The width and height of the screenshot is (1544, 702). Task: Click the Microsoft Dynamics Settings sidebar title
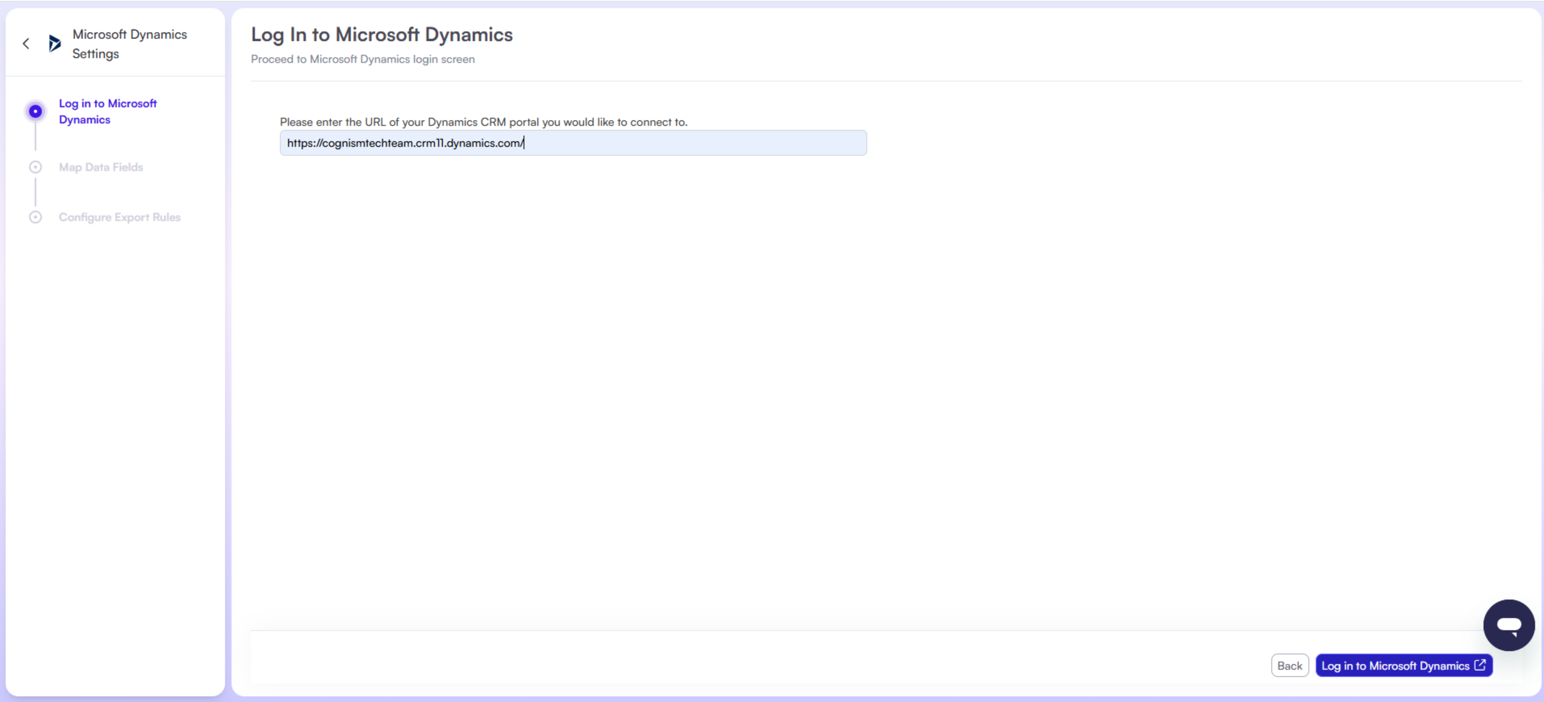(130, 44)
